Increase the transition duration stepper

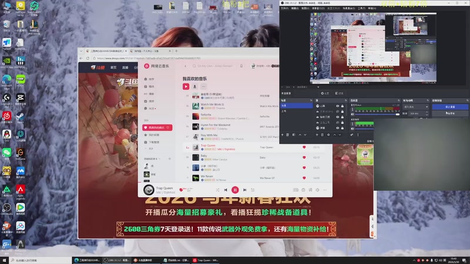[x=427, y=113]
